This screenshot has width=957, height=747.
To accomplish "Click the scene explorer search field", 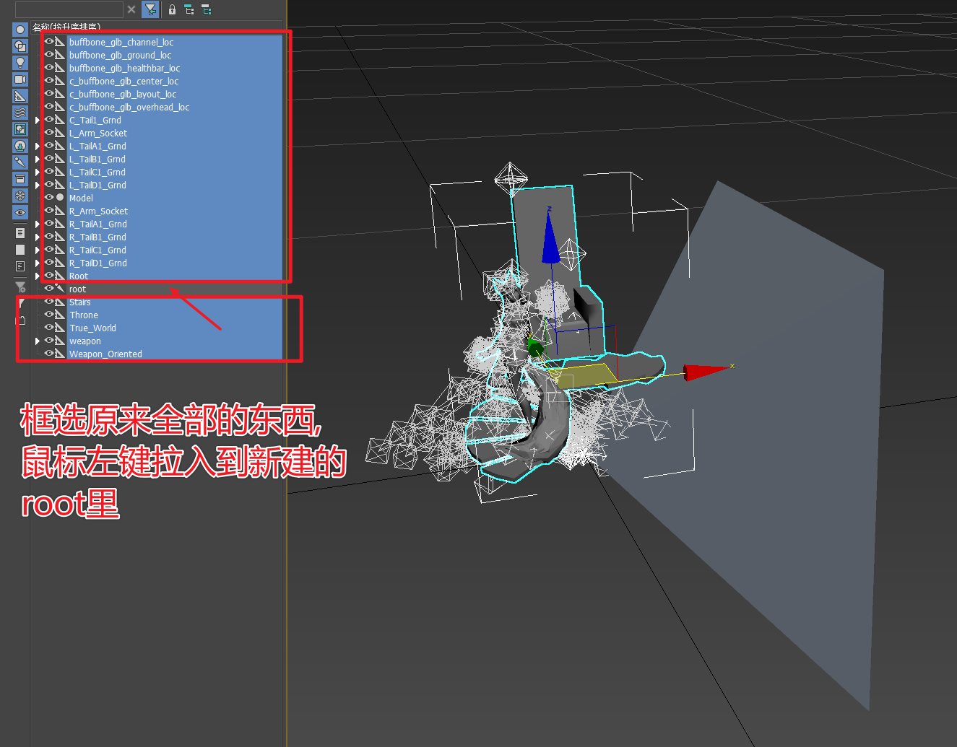I will coord(69,9).
